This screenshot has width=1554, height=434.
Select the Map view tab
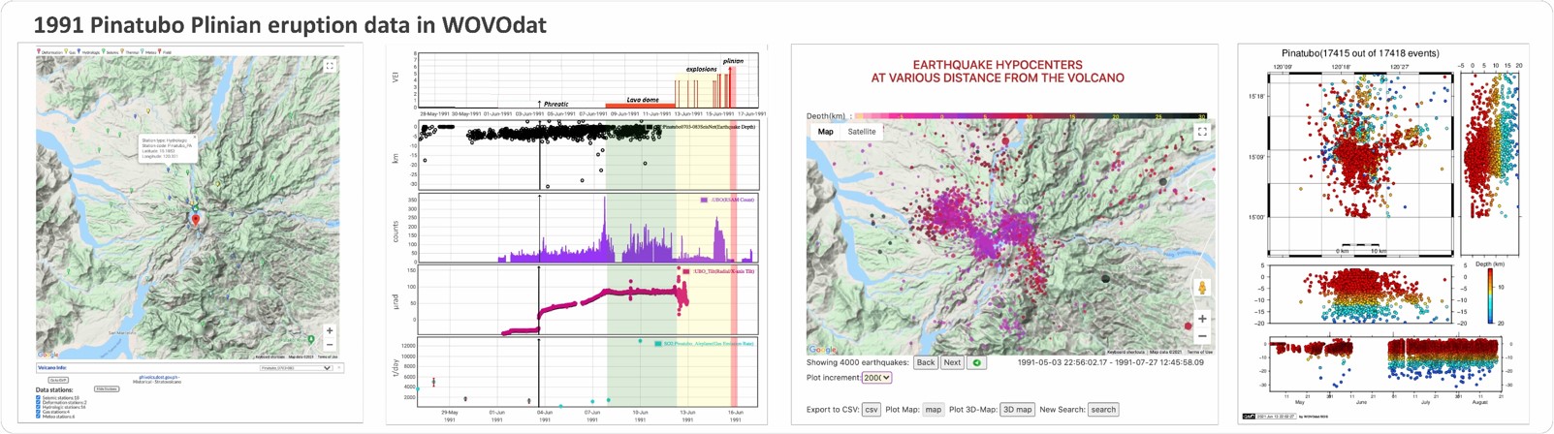825,132
